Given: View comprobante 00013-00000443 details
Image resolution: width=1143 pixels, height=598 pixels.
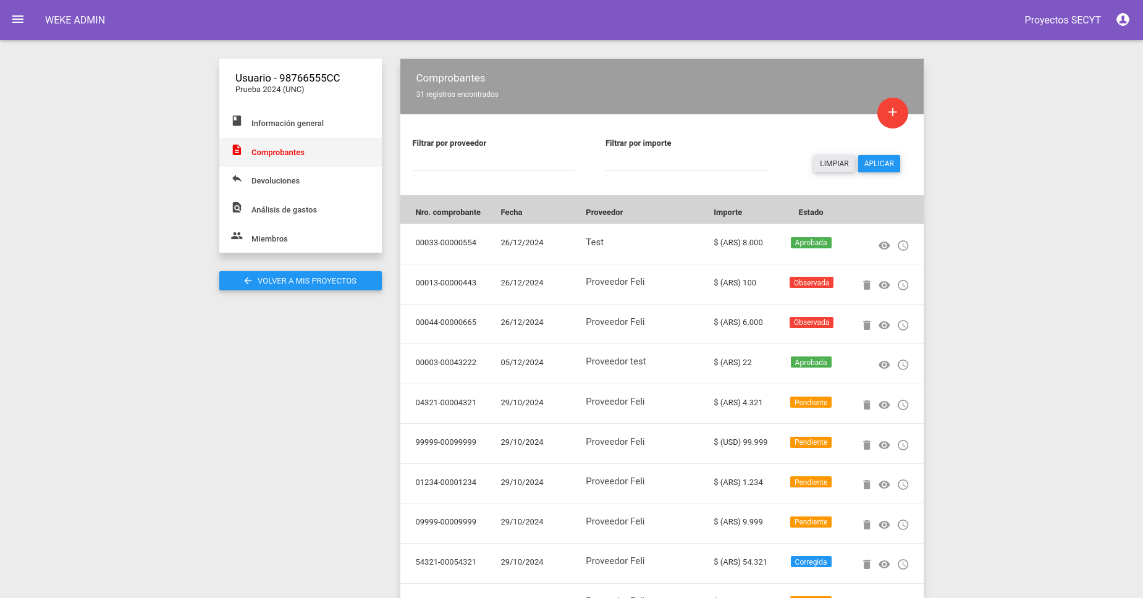Looking at the screenshot, I should (884, 285).
